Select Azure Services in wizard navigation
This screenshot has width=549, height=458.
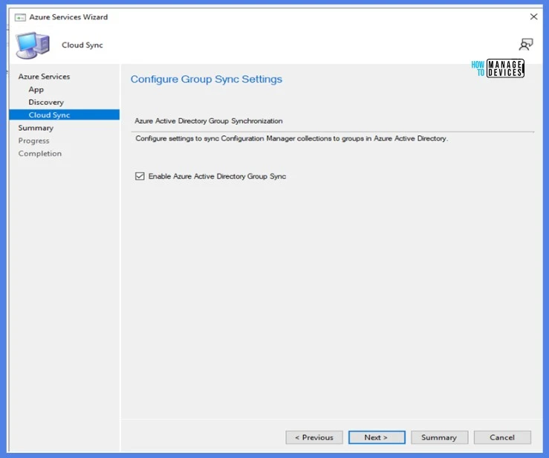[44, 77]
